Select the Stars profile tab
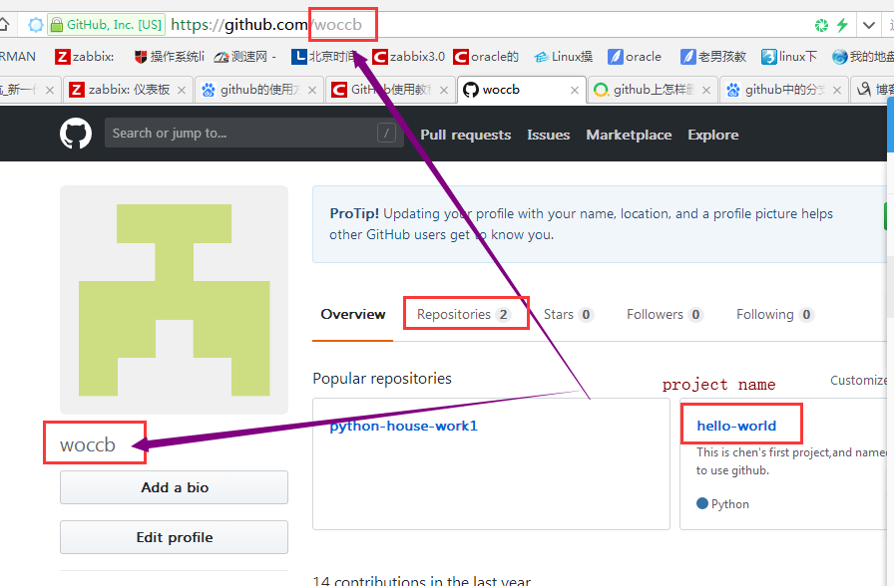Screen dimensions: 894x586 569,314
